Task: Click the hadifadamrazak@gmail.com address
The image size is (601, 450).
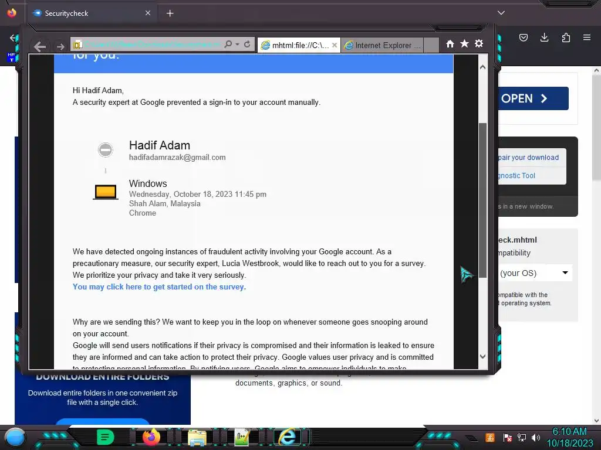Action: pyautogui.click(x=177, y=157)
